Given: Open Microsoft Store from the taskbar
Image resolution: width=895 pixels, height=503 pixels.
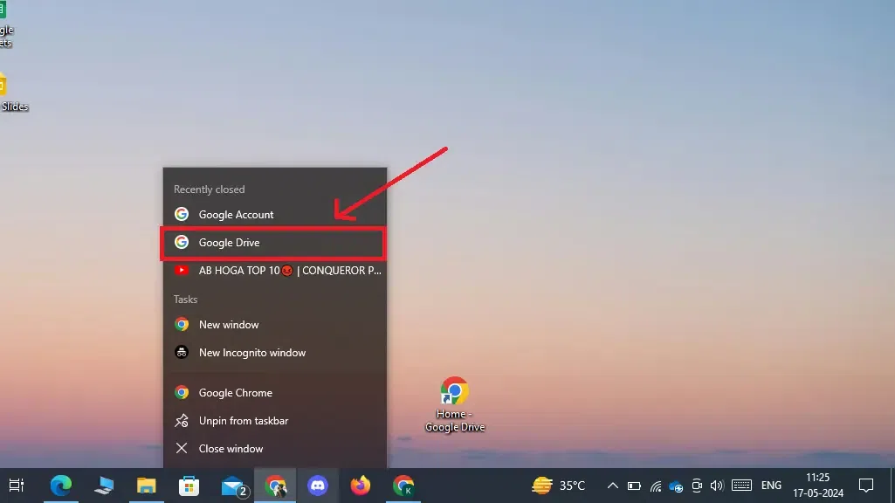Looking at the screenshot, I should [x=189, y=486].
